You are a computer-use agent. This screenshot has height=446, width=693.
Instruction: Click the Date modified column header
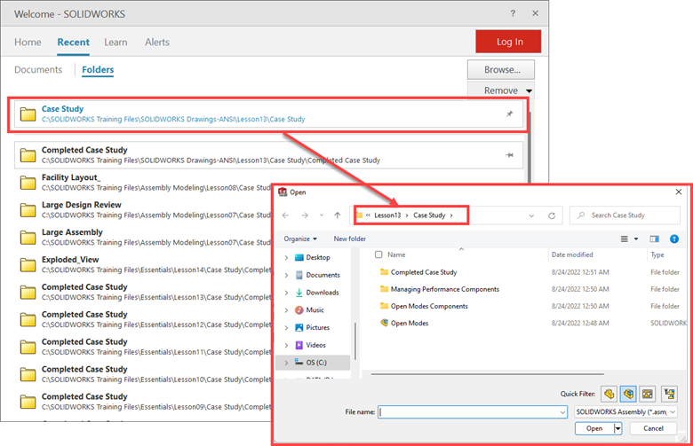tap(572, 254)
